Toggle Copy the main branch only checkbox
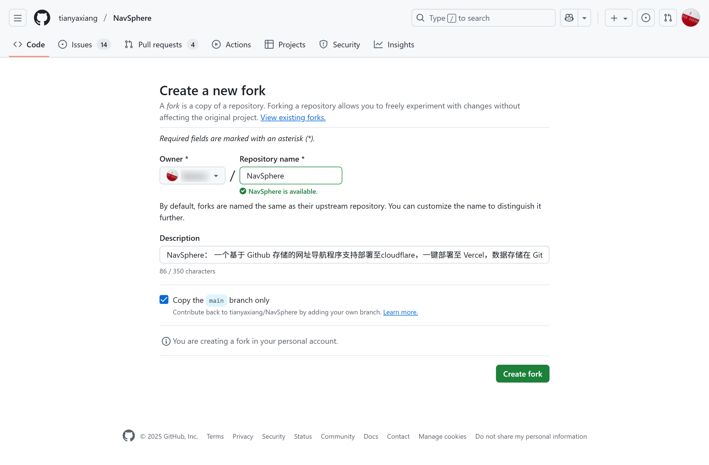This screenshot has height=465, width=709. [164, 299]
